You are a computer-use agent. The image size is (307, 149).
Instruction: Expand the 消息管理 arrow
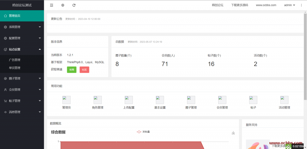40,112
